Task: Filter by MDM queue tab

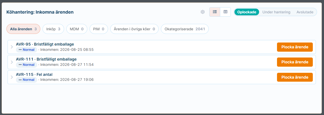Action: pos(77,29)
